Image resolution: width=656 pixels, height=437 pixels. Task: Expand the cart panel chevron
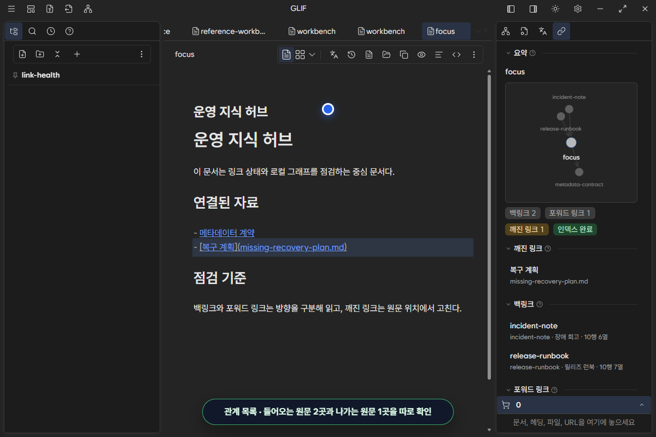pyautogui.click(x=641, y=405)
